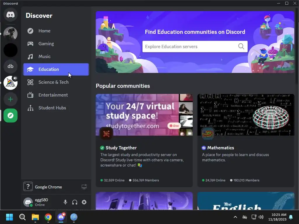Focus the Explore Education servers search field
Screen dimensions: 299x224
(x=195, y=46)
